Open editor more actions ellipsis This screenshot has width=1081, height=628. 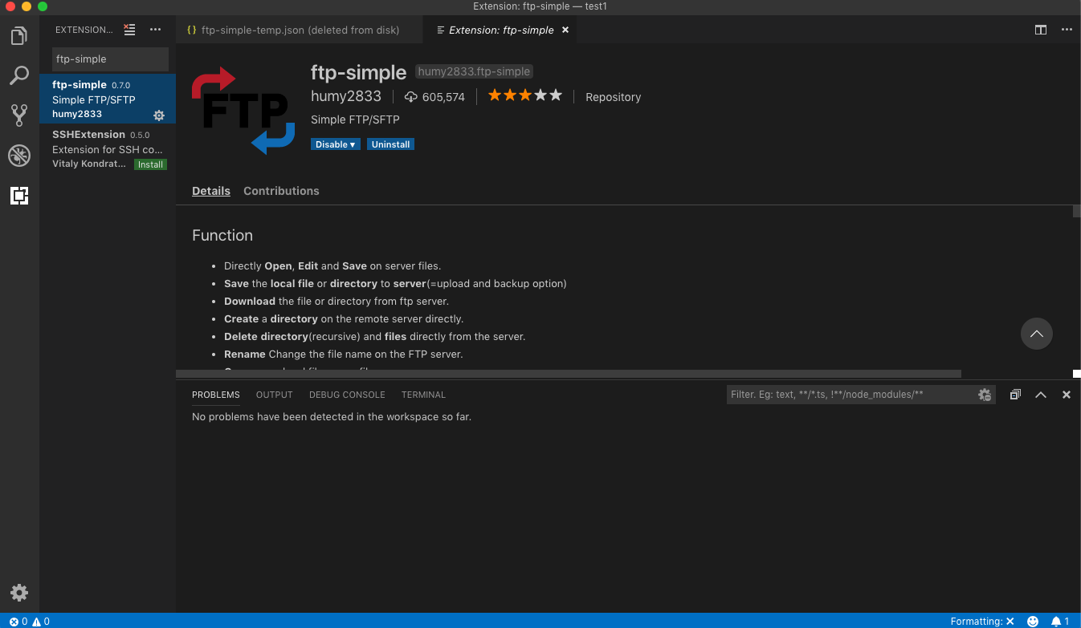[1067, 30]
